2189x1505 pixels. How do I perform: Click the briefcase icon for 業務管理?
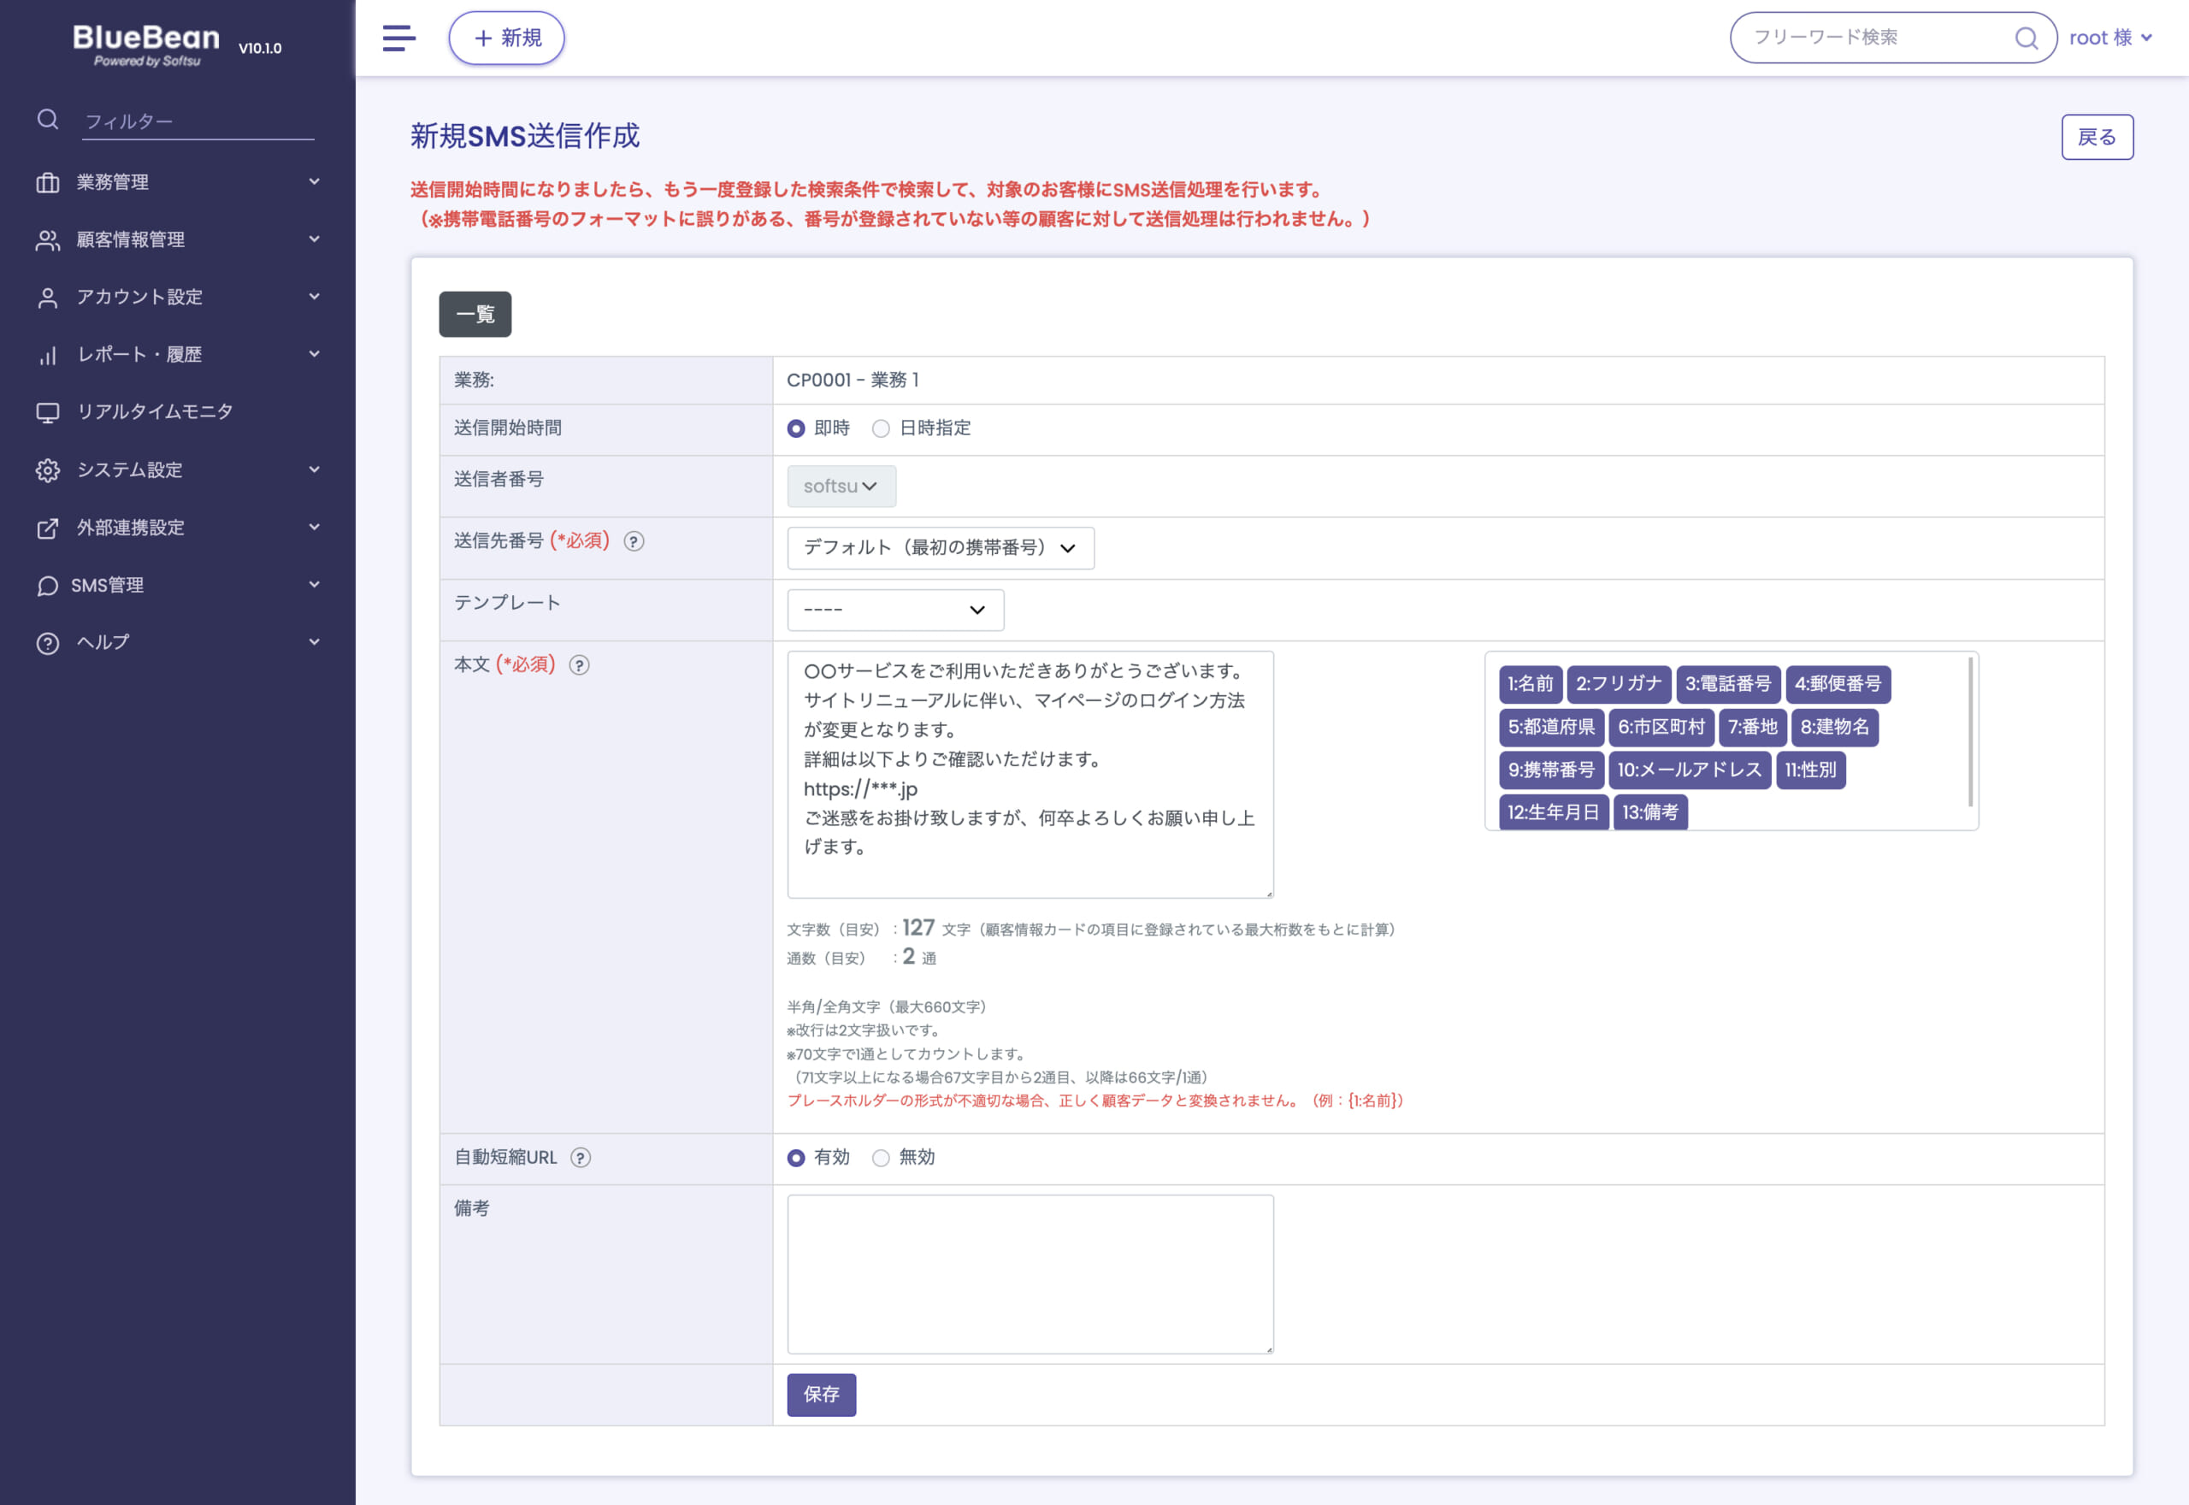point(48,182)
